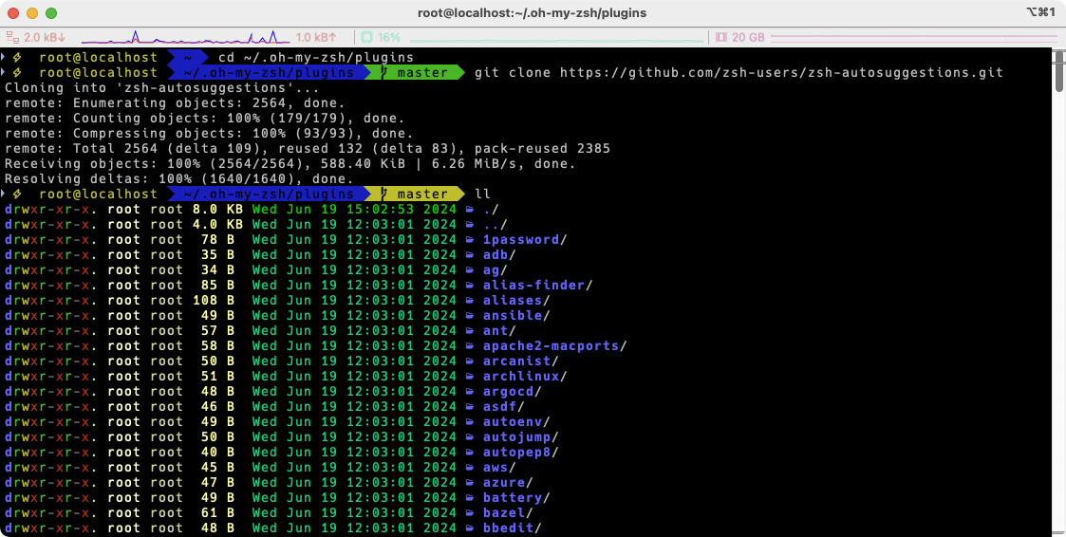Click the network throughput icon in status bar
The height and width of the screenshot is (537, 1066).
11,37
